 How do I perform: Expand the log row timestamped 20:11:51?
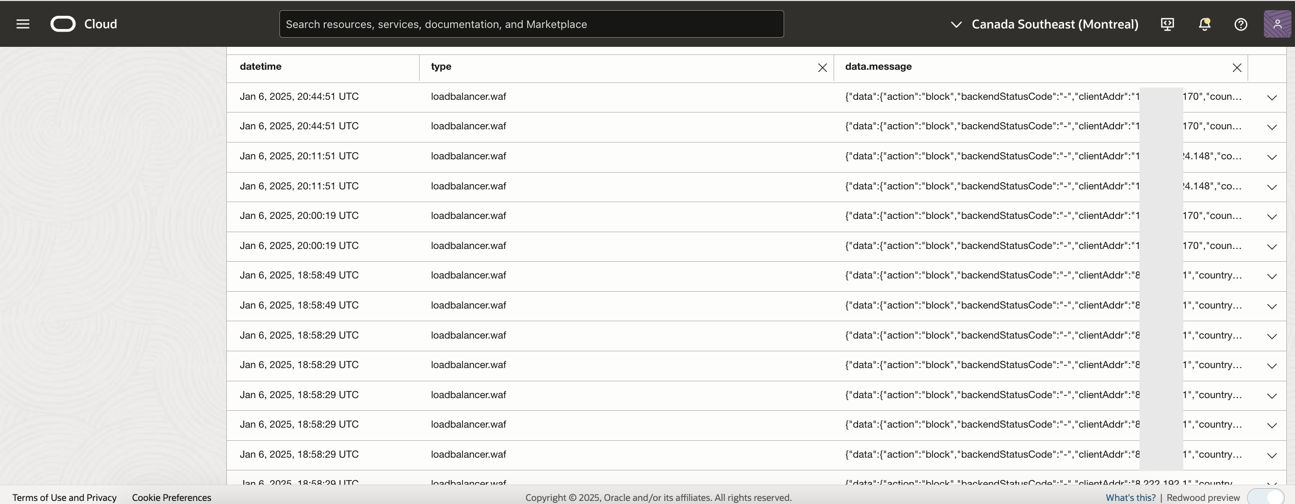tap(1272, 157)
